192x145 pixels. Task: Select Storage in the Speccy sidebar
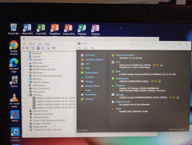point(89,82)
